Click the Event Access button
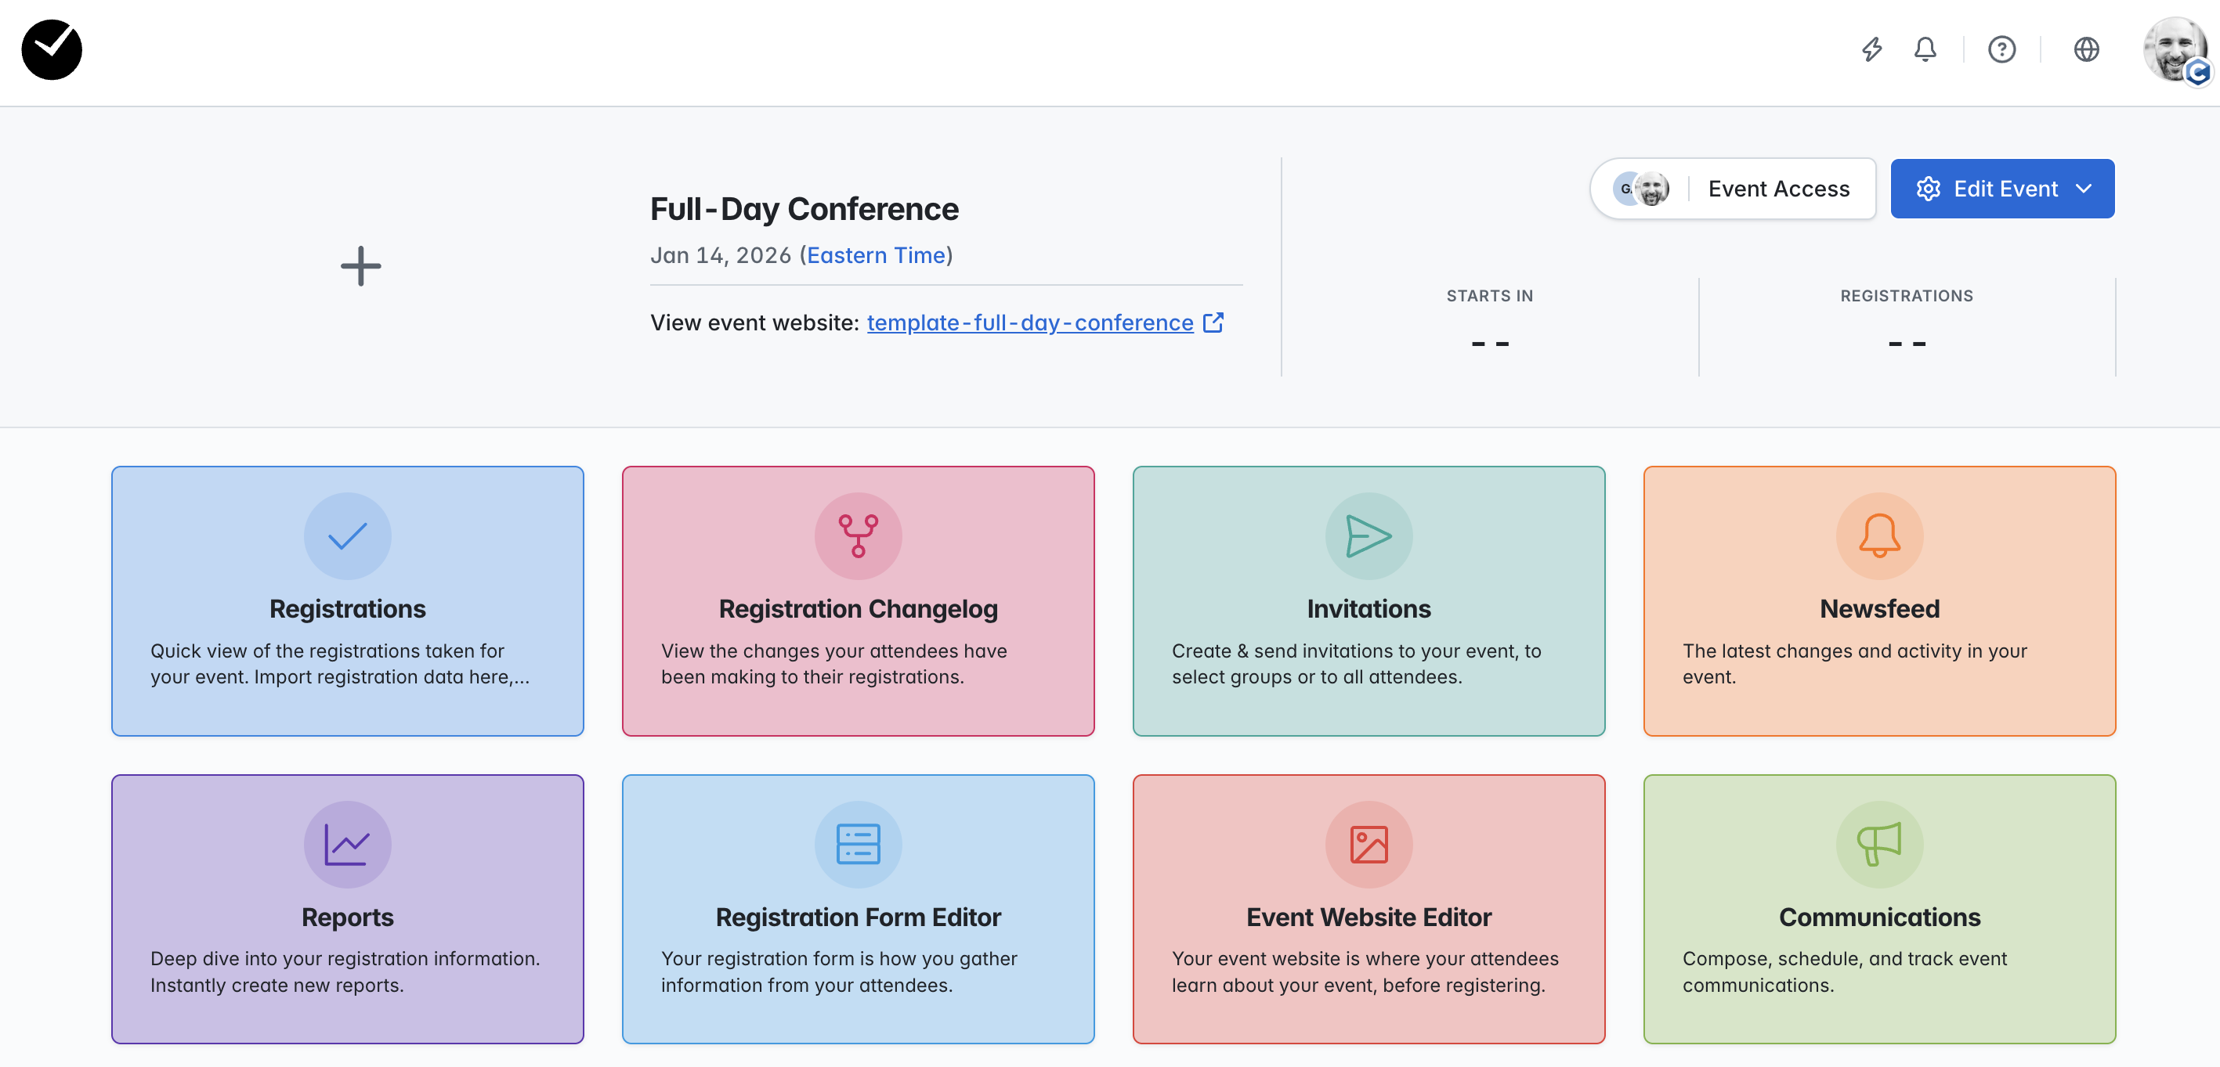This screenshot has height=1067, width=2220. [x=1732, y=189]
